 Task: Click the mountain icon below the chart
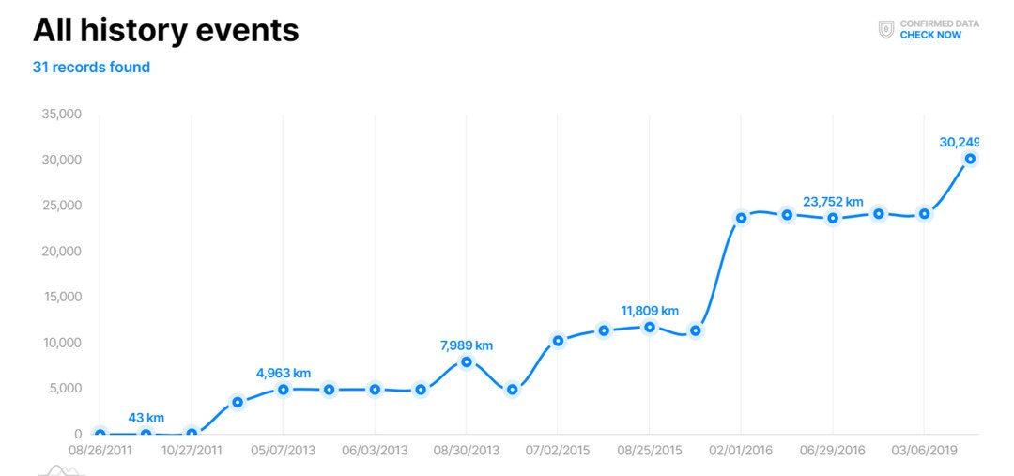pos(62,469)
